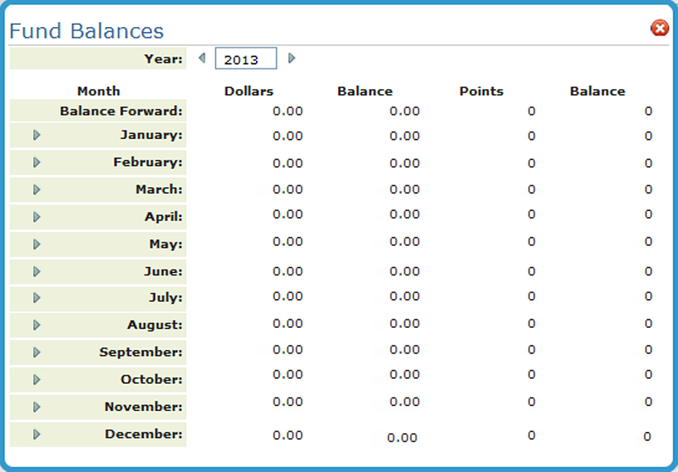
Task: Expand the November row
Action: pyautogui.click(x=36, y=406)
